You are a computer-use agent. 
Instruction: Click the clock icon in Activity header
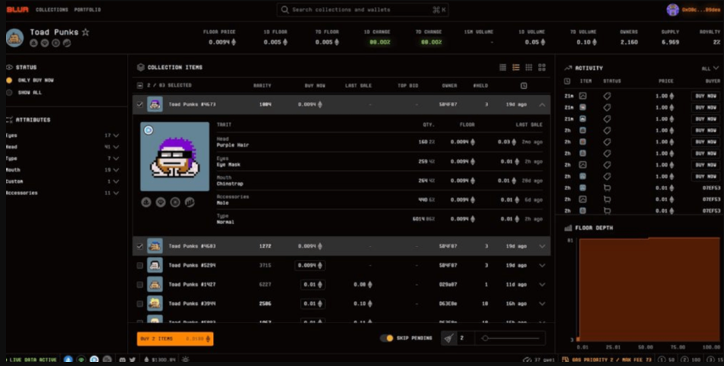point(567,81)
